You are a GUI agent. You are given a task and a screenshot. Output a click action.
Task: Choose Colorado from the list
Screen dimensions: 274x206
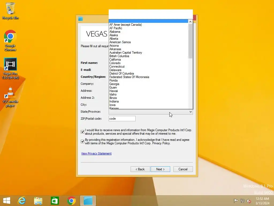click(148, 63)
